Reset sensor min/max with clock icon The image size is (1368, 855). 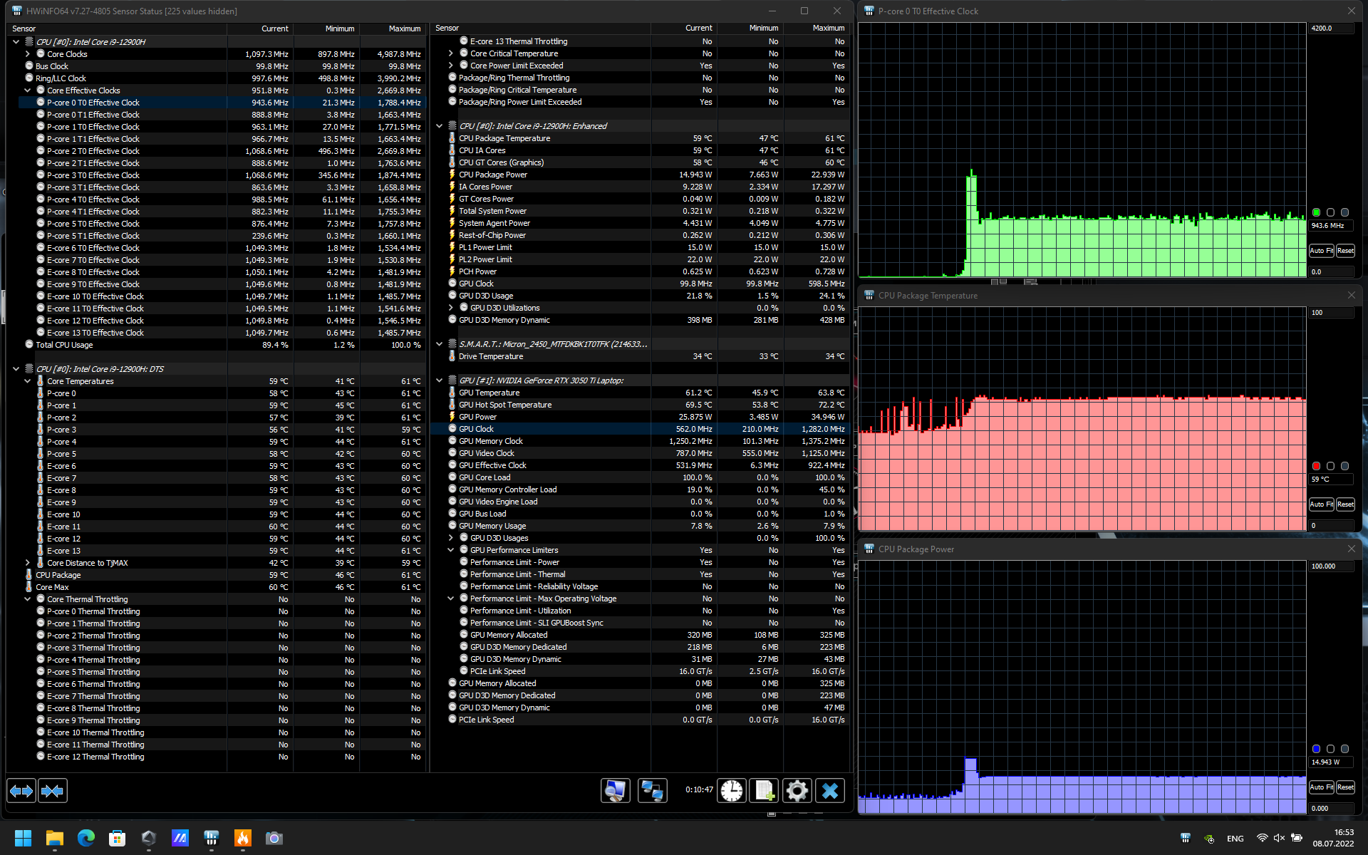(732, 790)
